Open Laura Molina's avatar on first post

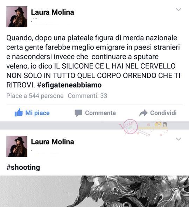tap(17, 17)
